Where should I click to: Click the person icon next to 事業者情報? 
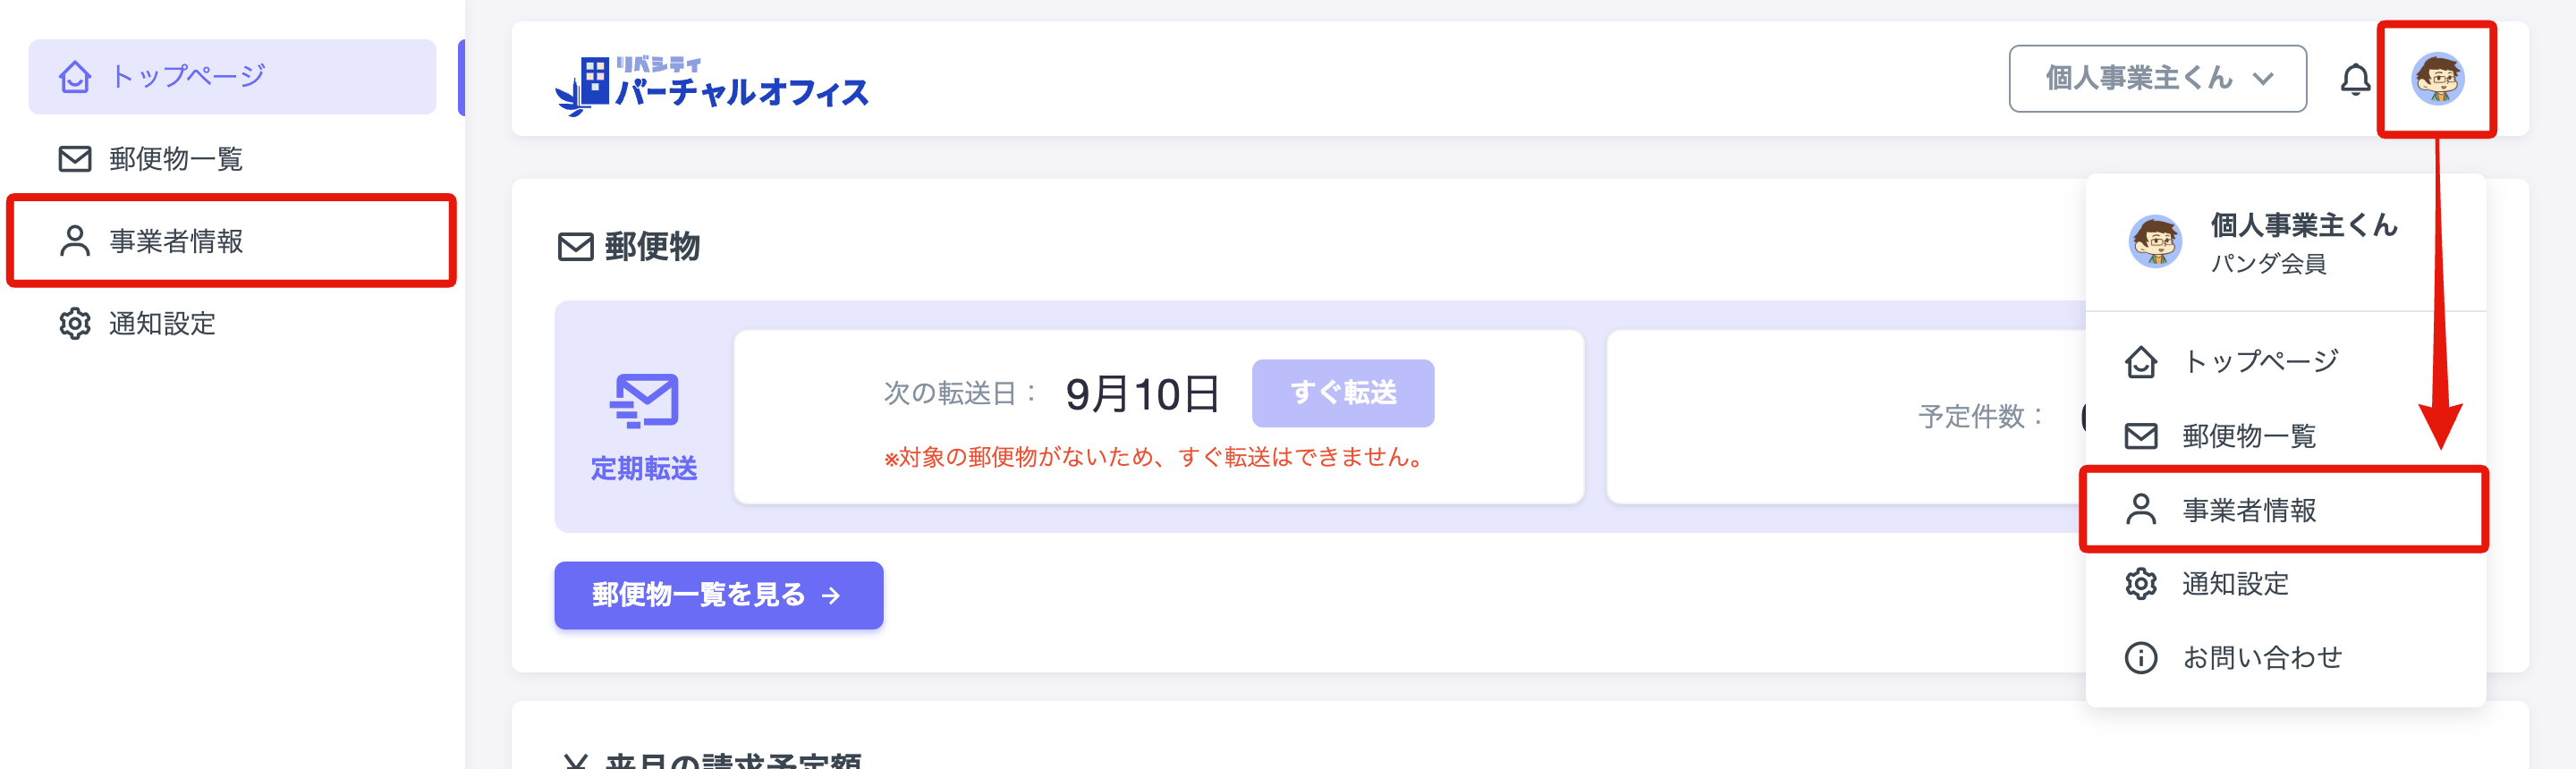(x=73, y=240)
